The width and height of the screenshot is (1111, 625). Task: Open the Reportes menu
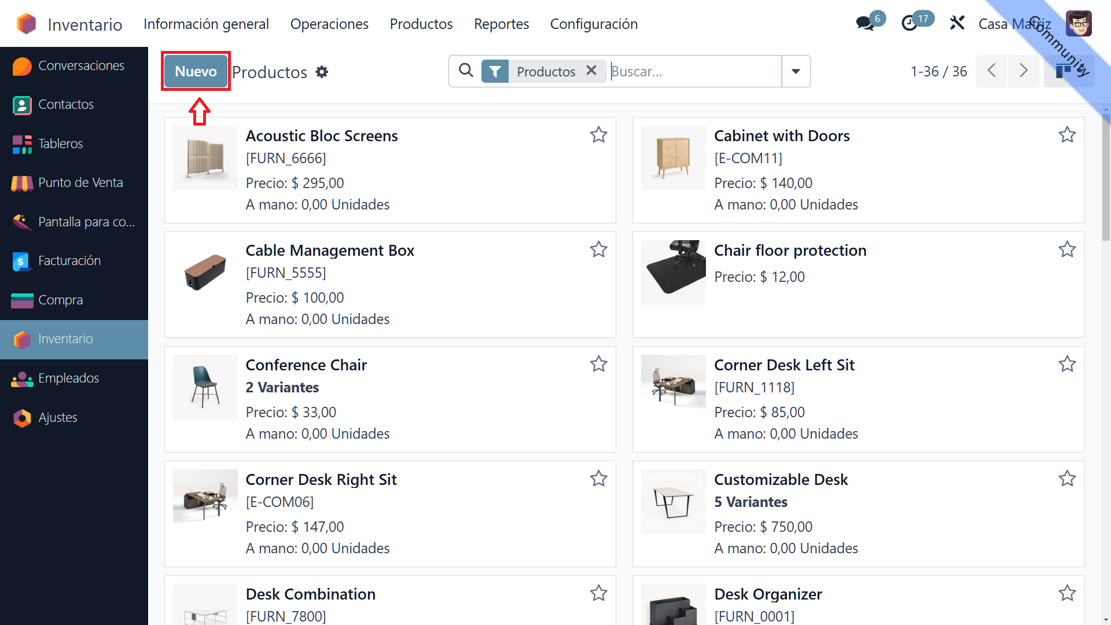501,24
